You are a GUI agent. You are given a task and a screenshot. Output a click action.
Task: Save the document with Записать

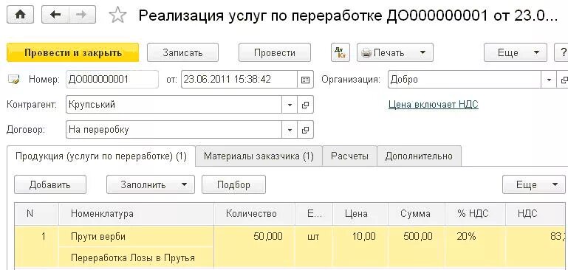[182, 53]
